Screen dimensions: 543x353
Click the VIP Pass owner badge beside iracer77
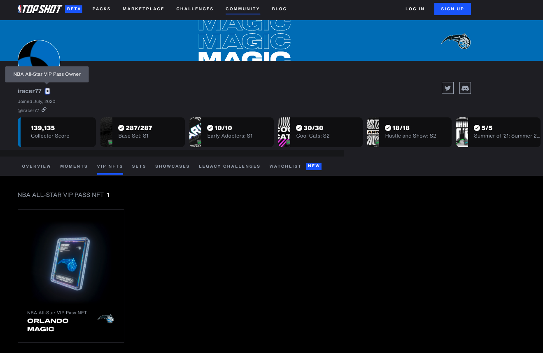47,91
